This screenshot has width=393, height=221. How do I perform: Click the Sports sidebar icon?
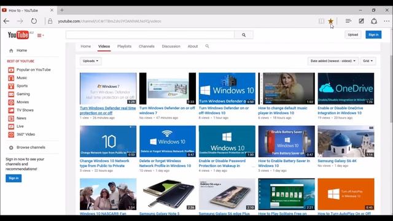click(11, 86)
